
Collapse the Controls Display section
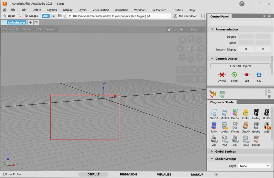pyautogui.click(x=212, y=59)
